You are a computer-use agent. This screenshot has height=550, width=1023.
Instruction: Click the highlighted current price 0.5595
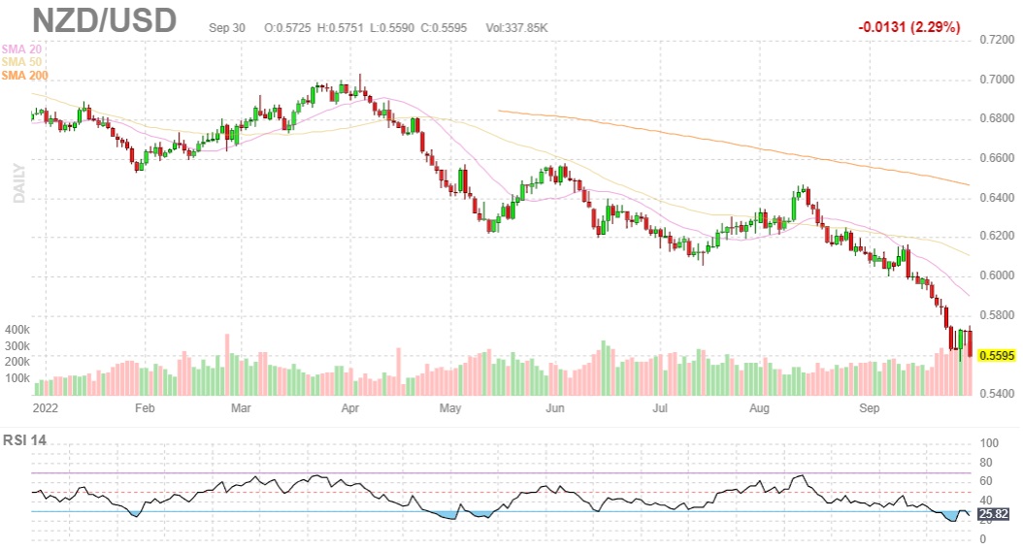pos(997,356)
